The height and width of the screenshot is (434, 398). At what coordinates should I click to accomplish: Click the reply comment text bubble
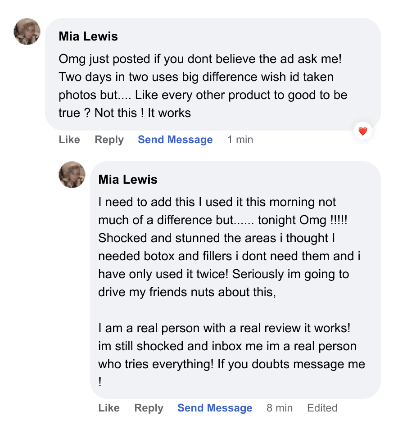pyautogui.click(x=235, y=280)
